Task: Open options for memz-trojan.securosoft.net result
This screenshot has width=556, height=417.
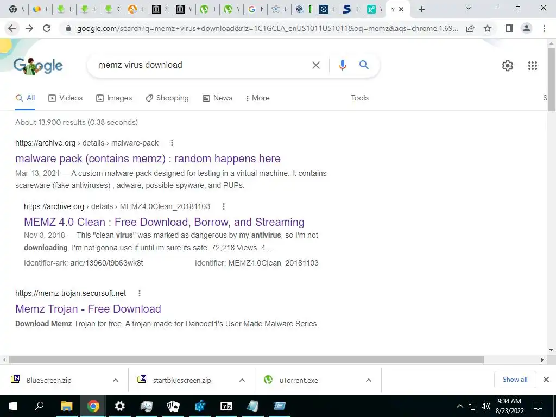Action: click(x=140, y=293)
